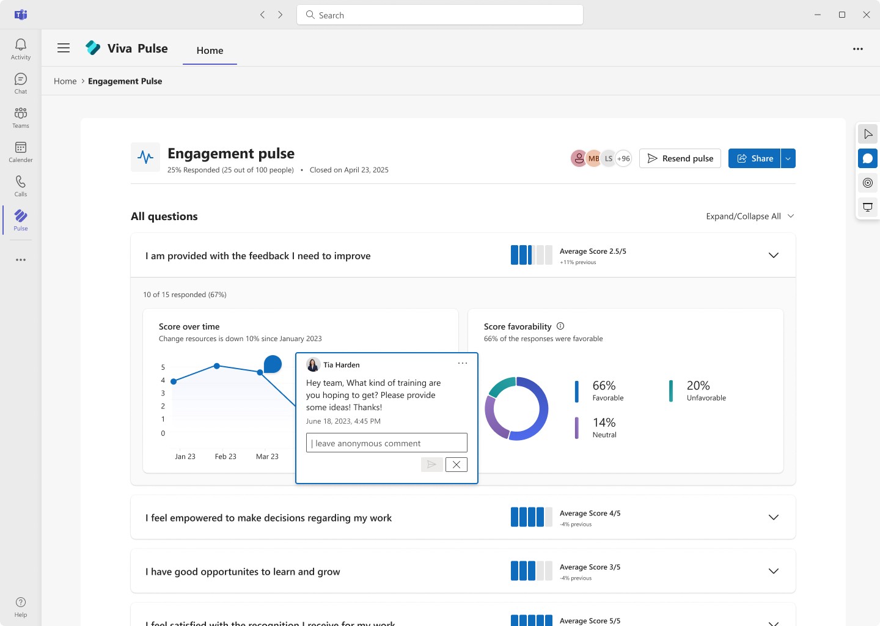Click score bars for Average Score 2.5/5
The width and height of the screenshot is (880, 626).
pos(532,255)
